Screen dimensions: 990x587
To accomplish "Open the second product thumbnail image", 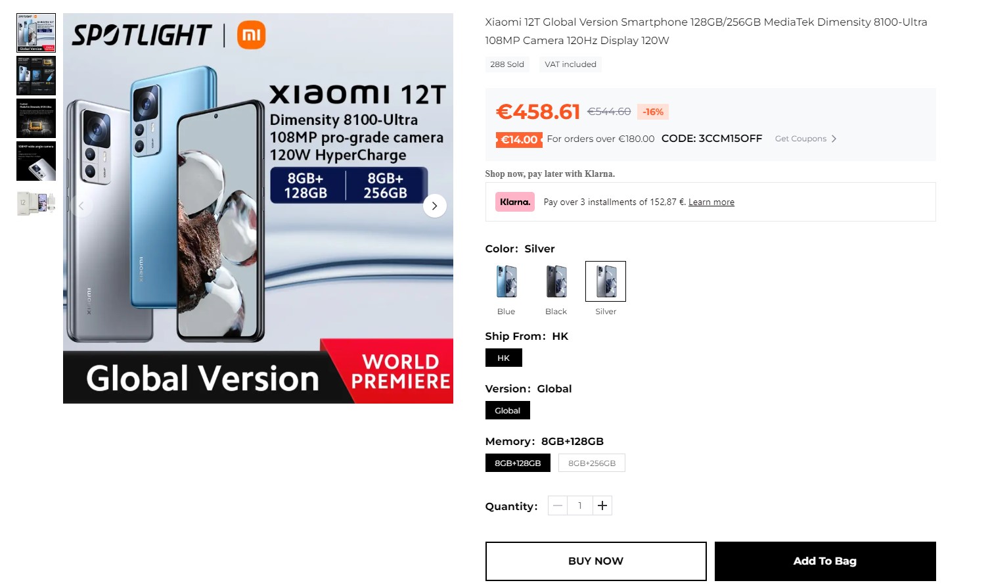I will click(x=36, y=76).
